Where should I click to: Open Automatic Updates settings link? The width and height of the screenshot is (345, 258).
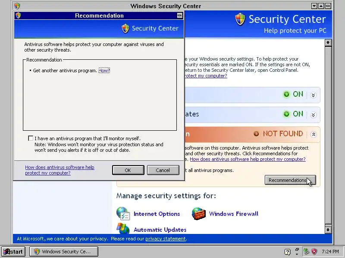[160, 230]
